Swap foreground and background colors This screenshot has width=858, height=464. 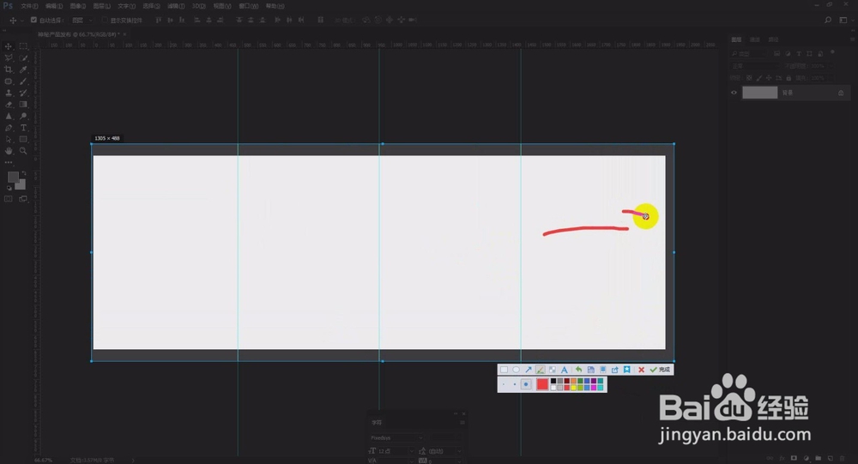tap(24, 173)
